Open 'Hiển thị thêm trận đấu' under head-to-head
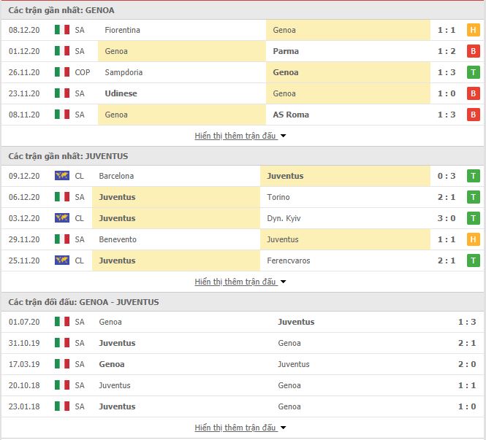 235,428
